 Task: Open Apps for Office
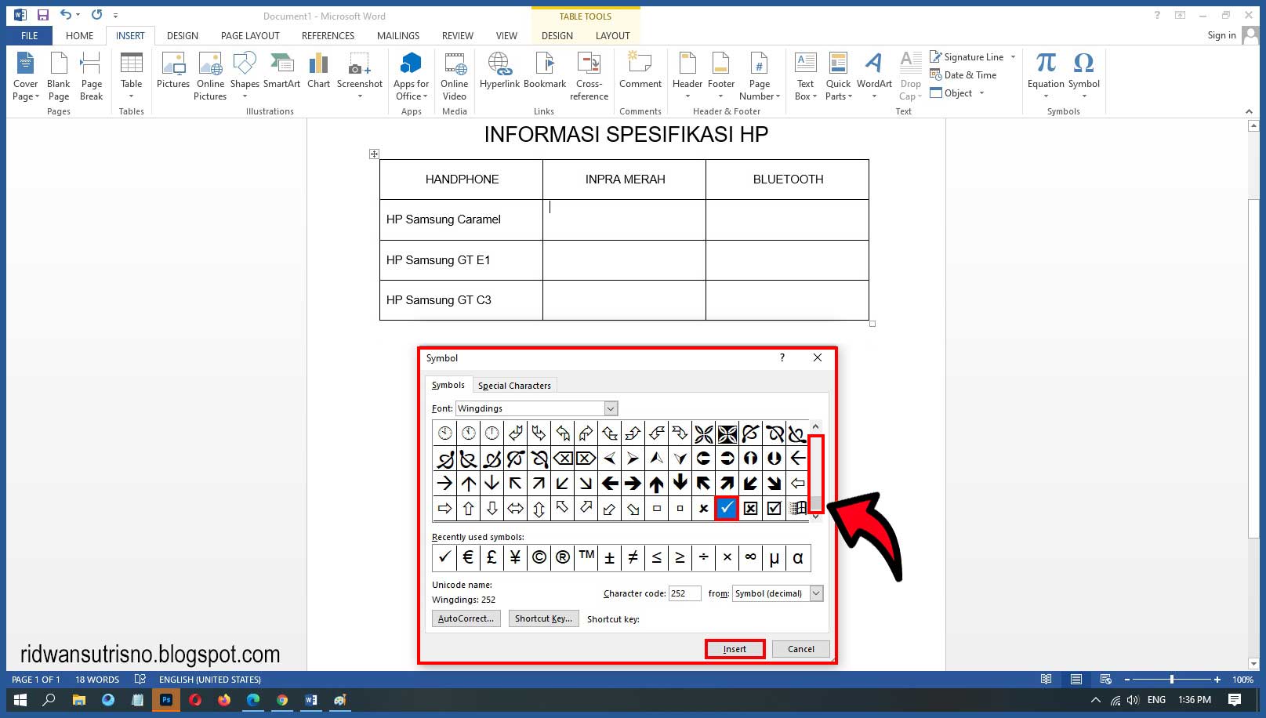[x=411, y=76]
